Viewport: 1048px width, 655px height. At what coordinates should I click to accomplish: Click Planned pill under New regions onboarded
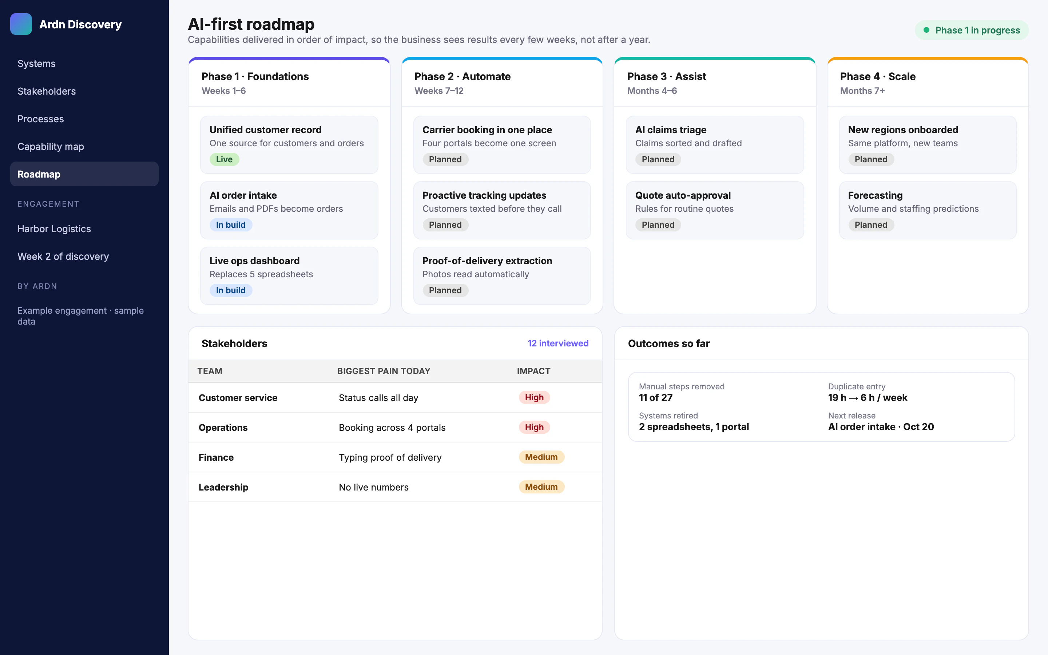pos(871,159)
